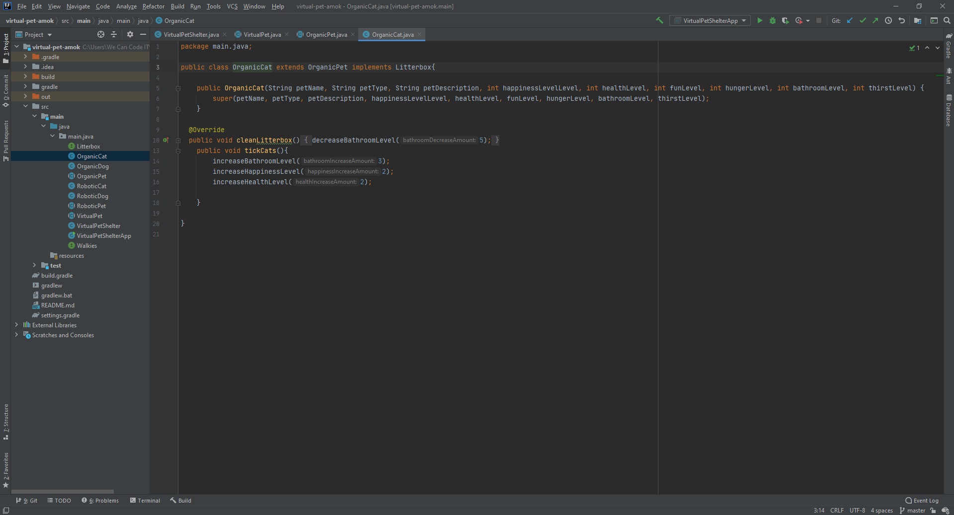
Task: Click Run Anything toolbar icon
Action: tap(934, 20)
